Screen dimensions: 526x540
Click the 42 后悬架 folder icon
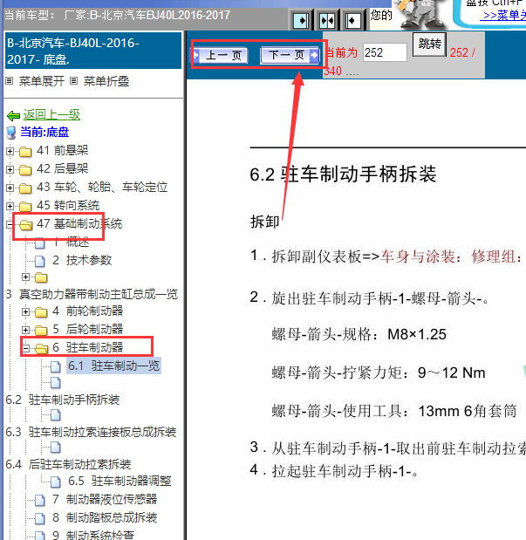[x=25, y=170]
